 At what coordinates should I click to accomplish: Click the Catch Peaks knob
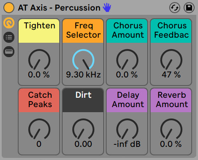tap(39, 129)
